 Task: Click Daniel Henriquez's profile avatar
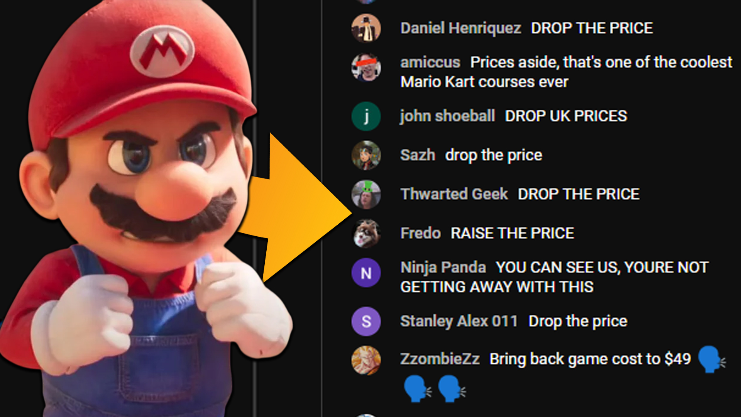coord(366,28)
